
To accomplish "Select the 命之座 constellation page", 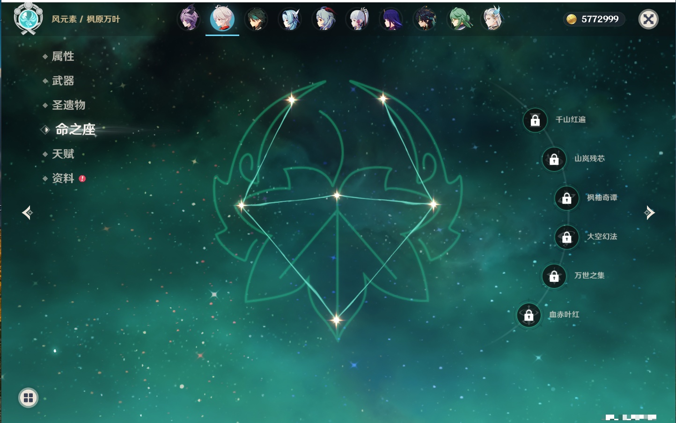I will click(x=75, y=129).
